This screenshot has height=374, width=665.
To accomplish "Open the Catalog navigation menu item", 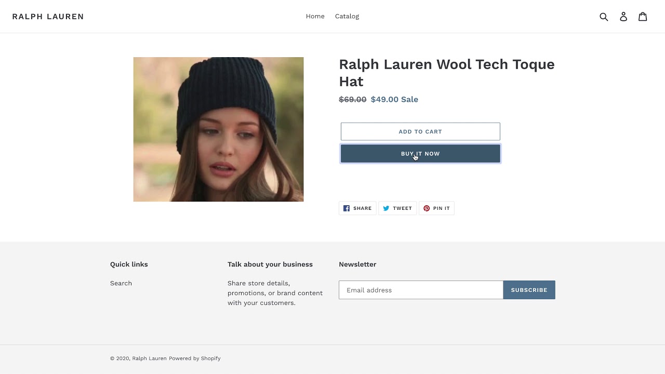I will click(347, 17).
